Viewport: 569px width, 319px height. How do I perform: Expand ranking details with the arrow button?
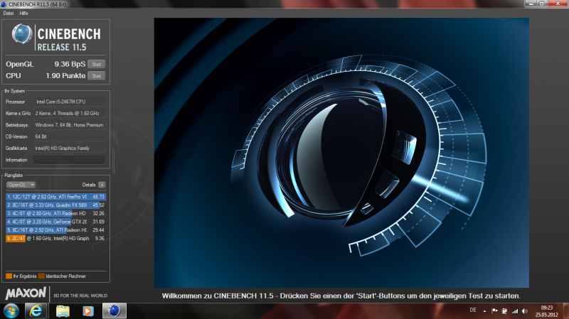tap(102, 184)
